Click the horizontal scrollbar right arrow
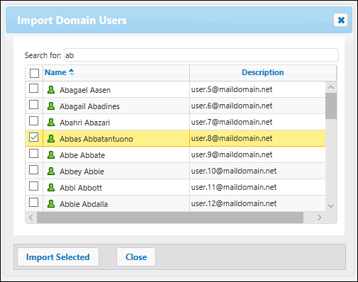This screenshot has height=282, width=358. (x=320, y=218)
